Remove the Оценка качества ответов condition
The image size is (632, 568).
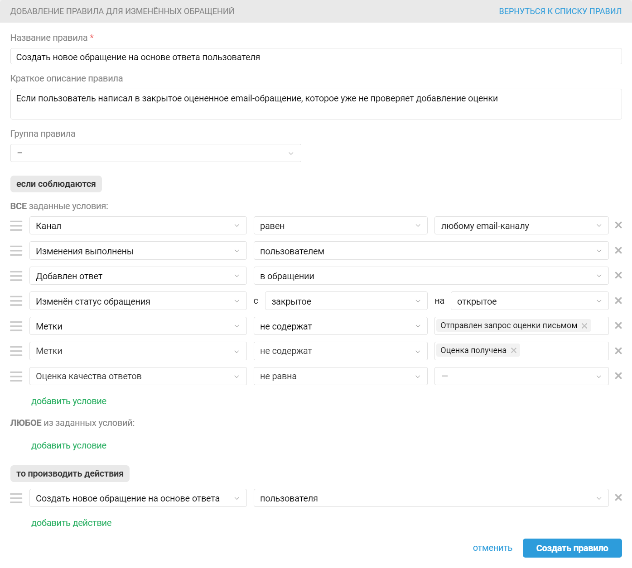pyautogui.click(x=618, y=376)
